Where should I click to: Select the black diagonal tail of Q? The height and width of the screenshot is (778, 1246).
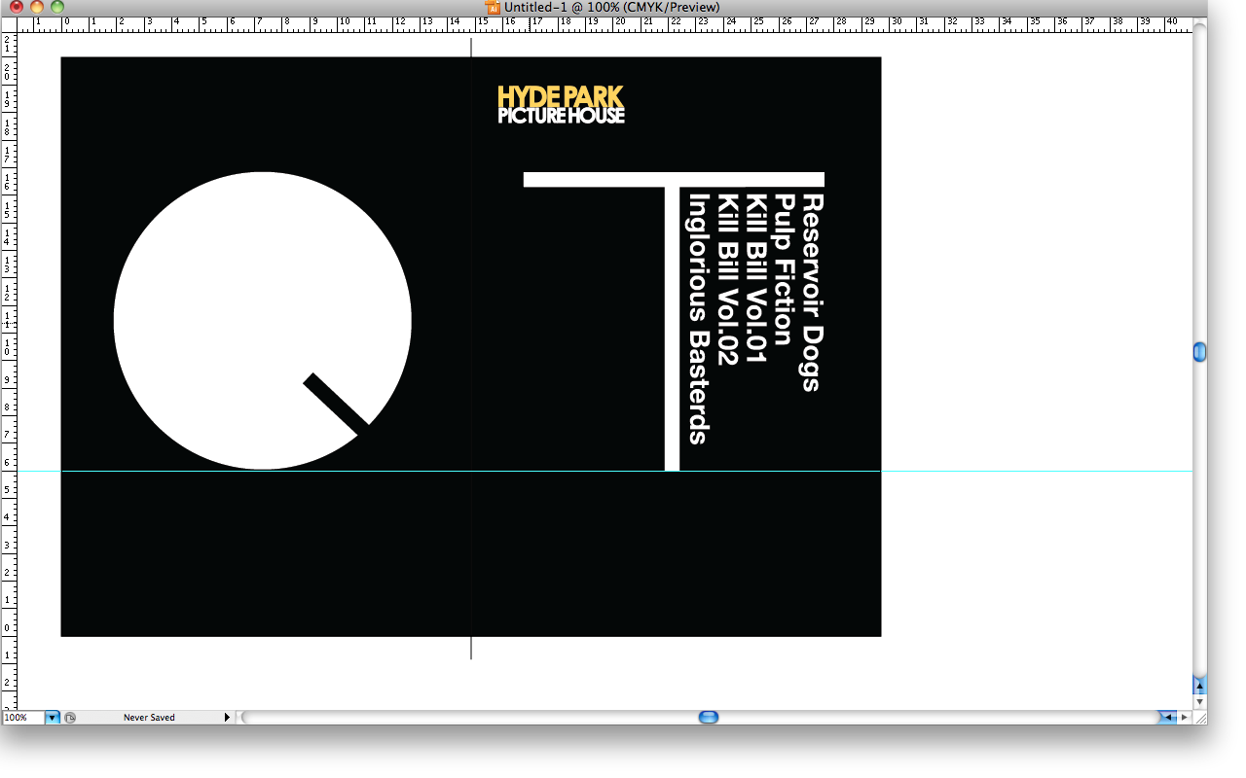coord(337,405)
